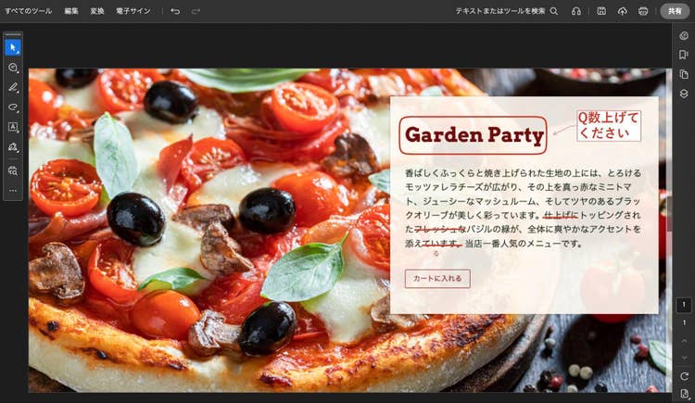Undo the last action
Image resolution: width=695 pixels, height=403 pixels.
175,11
